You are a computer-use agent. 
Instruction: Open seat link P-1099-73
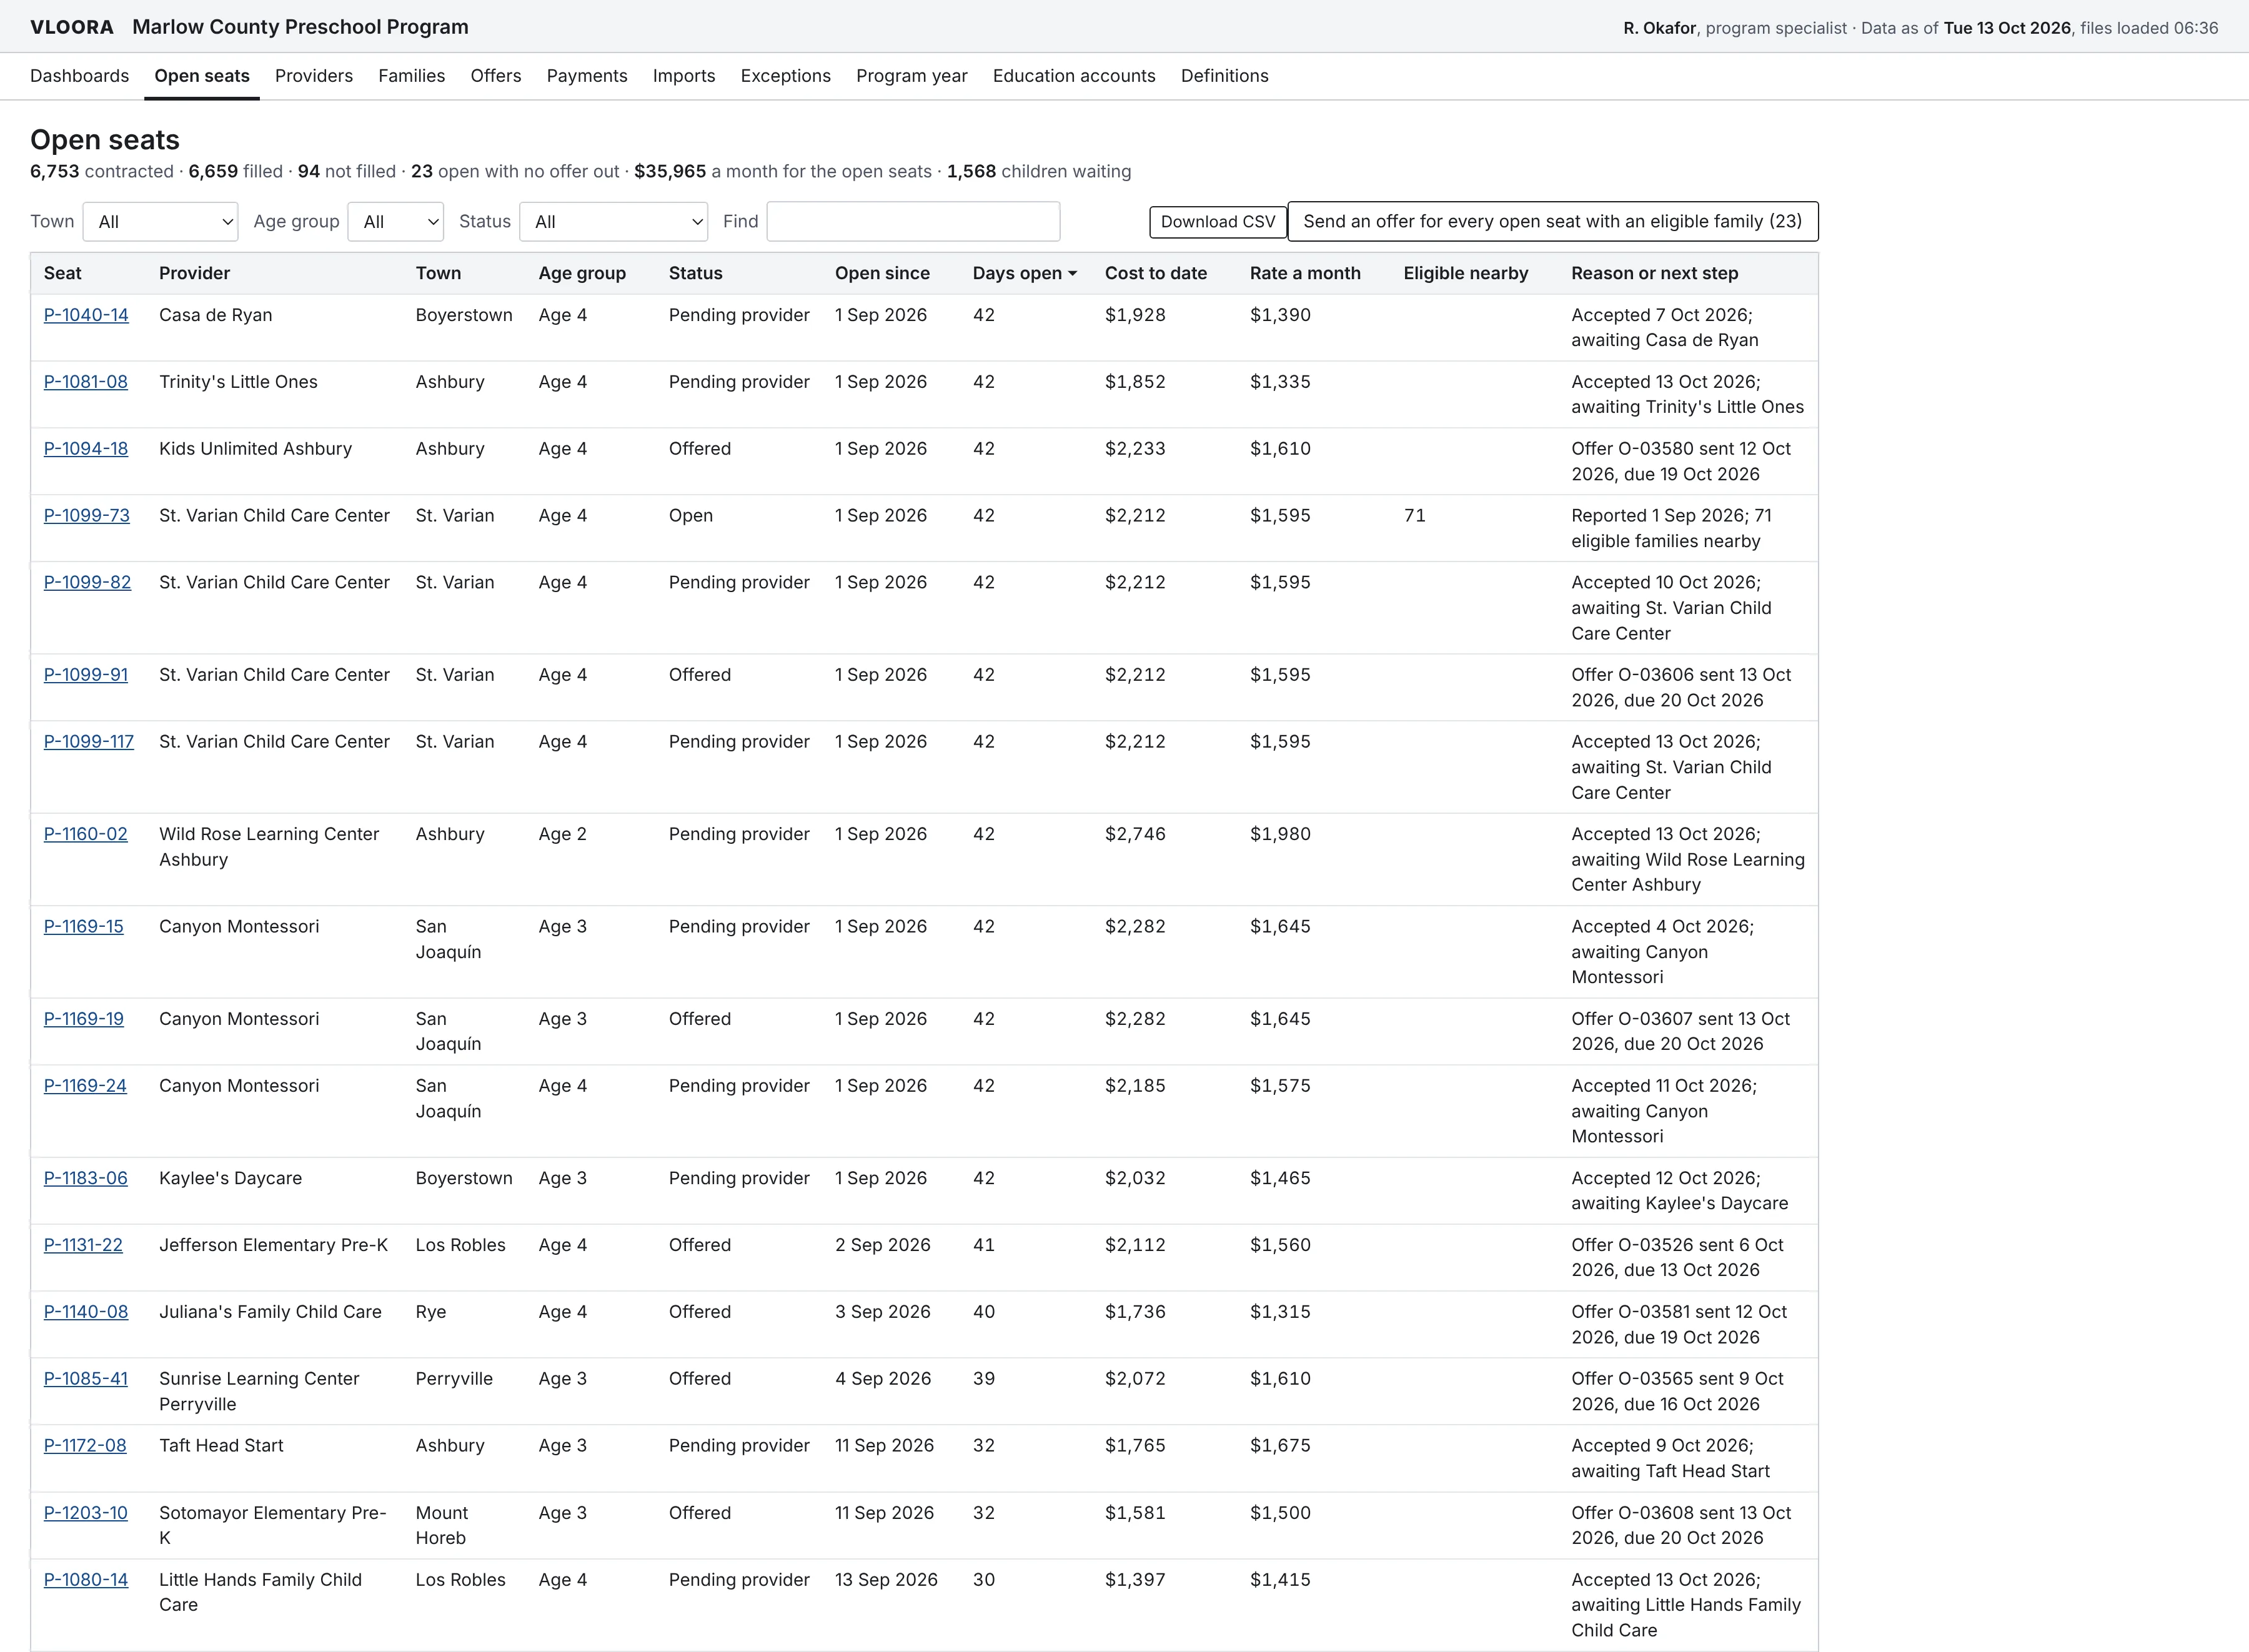pyautogui.click(x=87, y=516)
